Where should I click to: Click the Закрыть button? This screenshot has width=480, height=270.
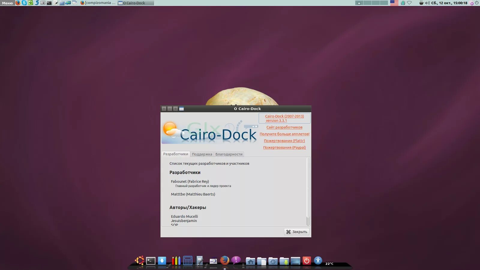(x=296, y=232)
